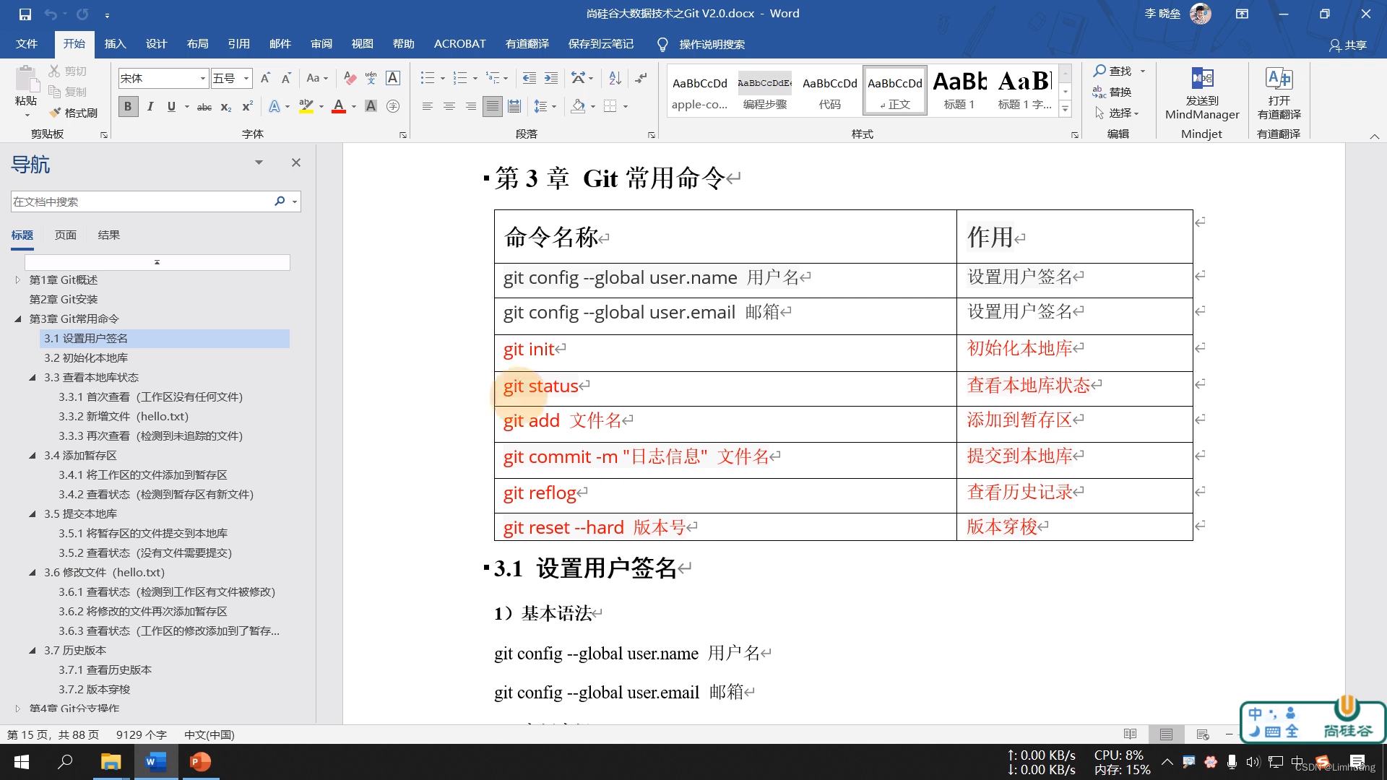Toggle Bold formatting button
The image size is (1387, 780).
(x=128, y=107)
